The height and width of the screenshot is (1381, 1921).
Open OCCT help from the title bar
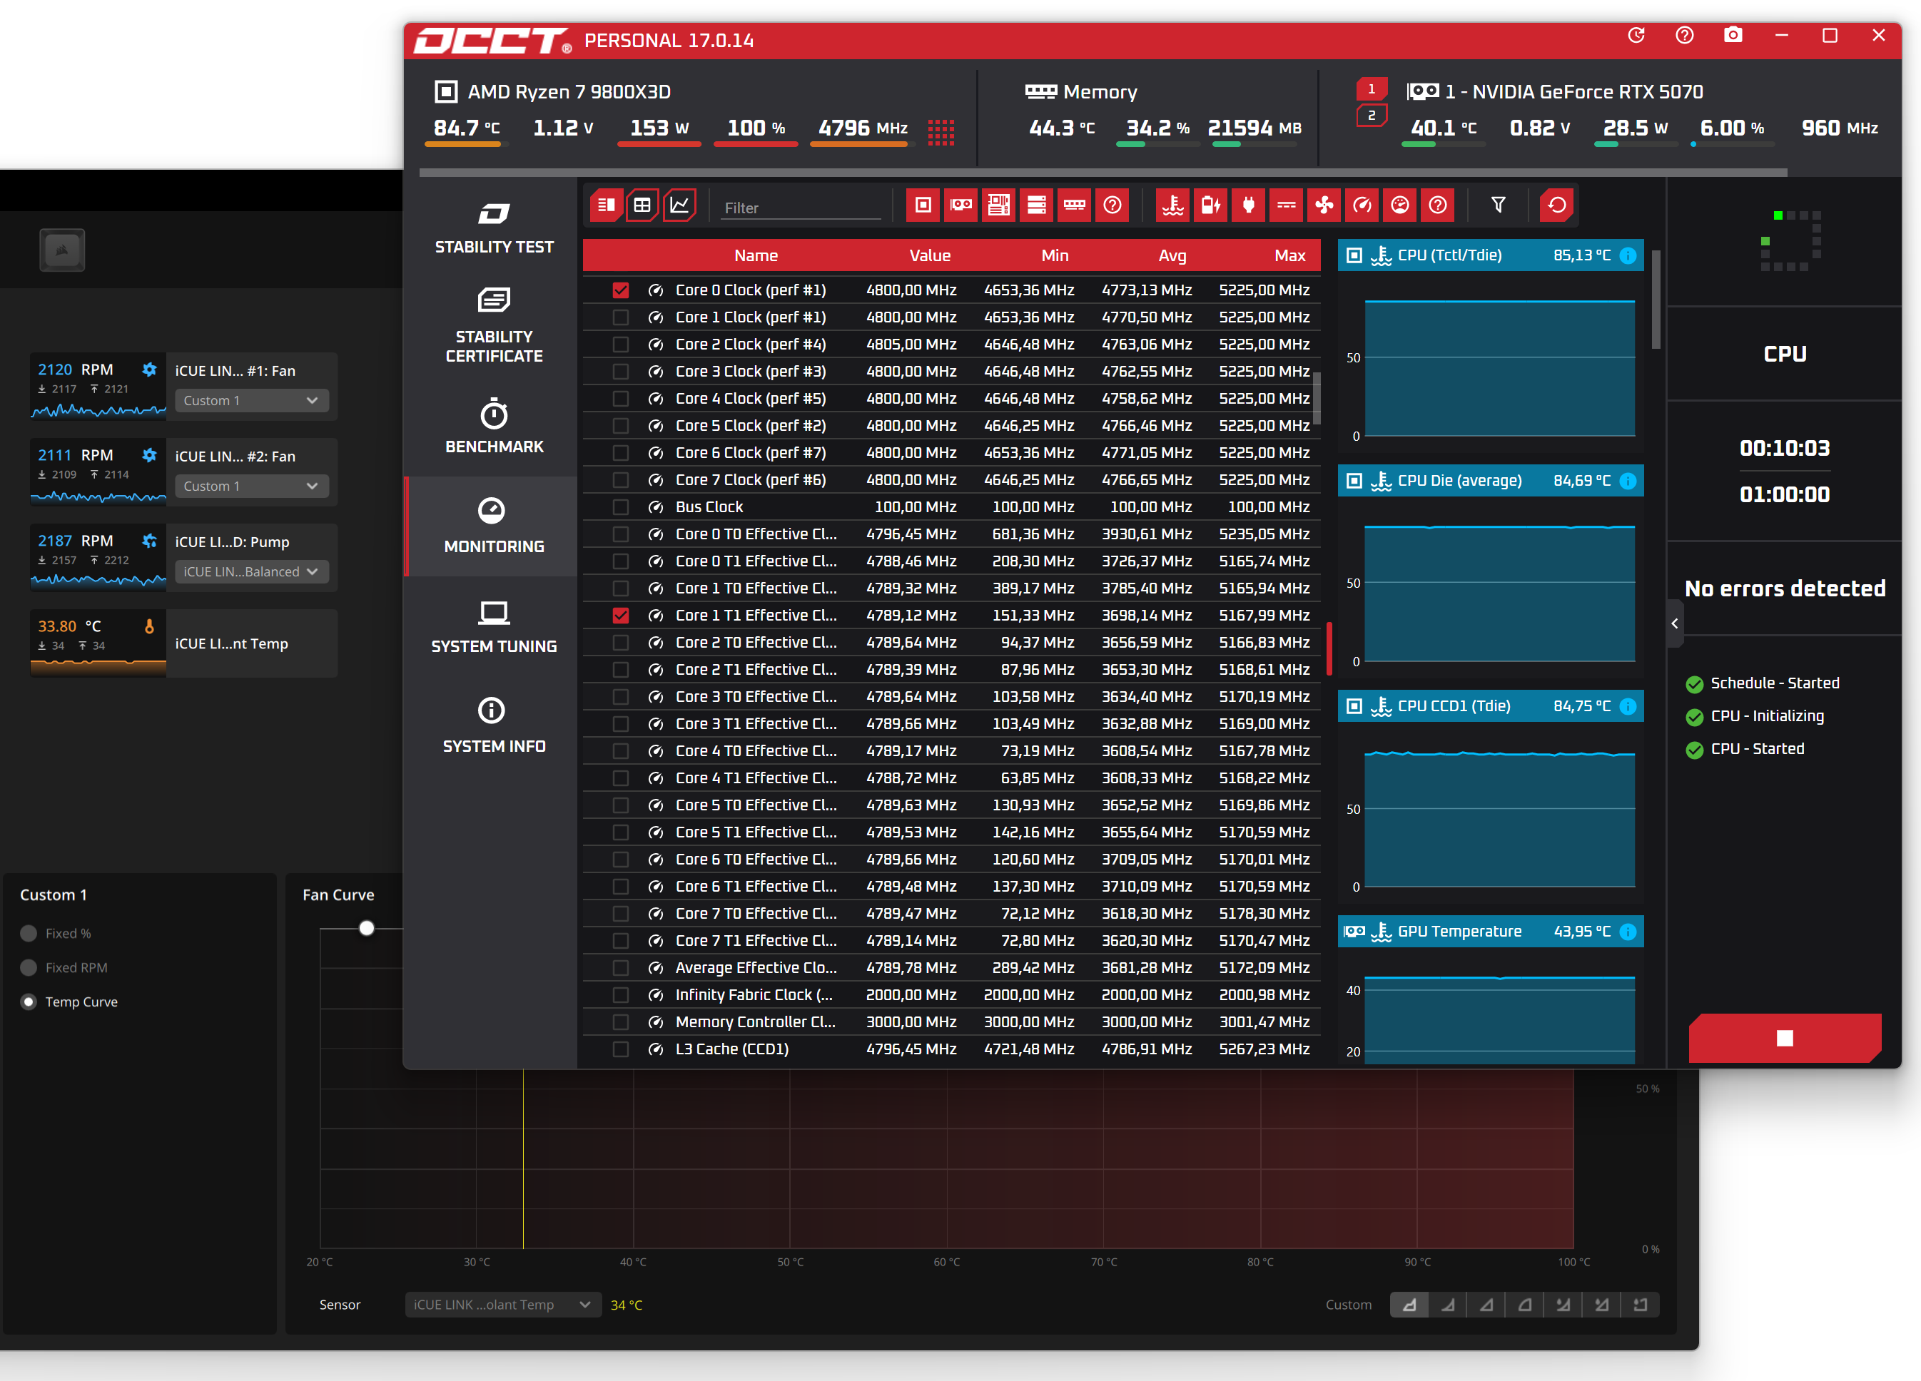tap(1685, 36)
